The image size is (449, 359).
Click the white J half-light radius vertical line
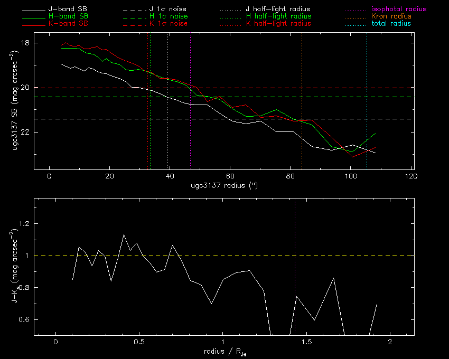[167, 101]
